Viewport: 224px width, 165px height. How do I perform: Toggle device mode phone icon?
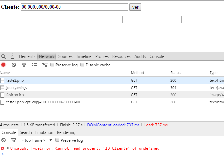12,56
